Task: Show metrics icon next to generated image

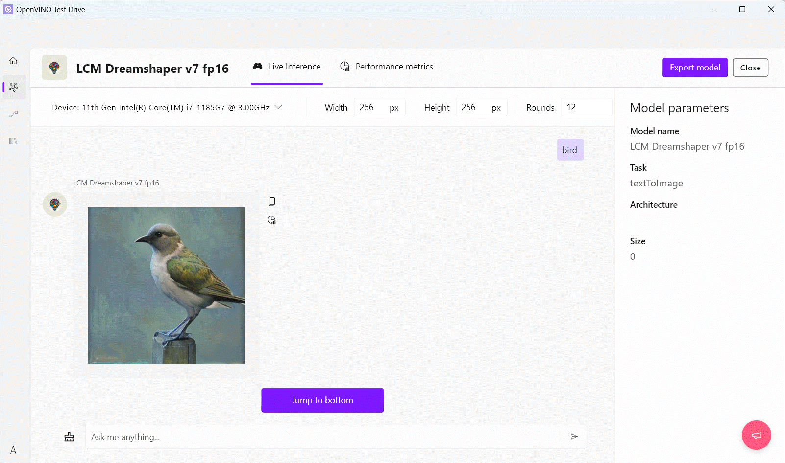Action: tap(272, 220)
